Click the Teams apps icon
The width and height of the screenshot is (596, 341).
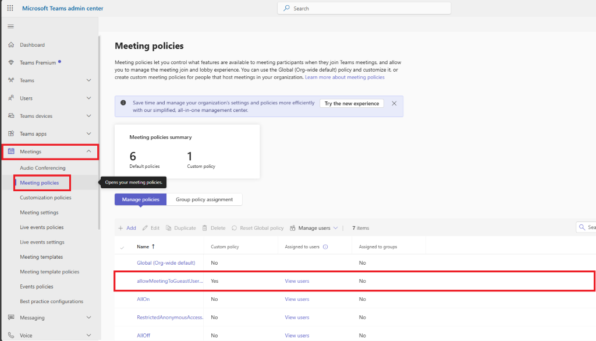pos(11,133)
